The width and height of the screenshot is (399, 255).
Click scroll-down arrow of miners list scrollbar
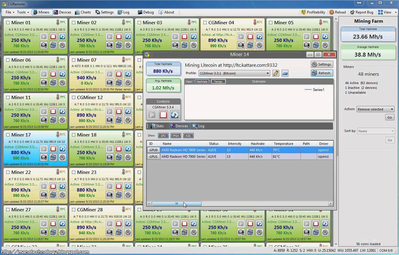pos(336,244)
